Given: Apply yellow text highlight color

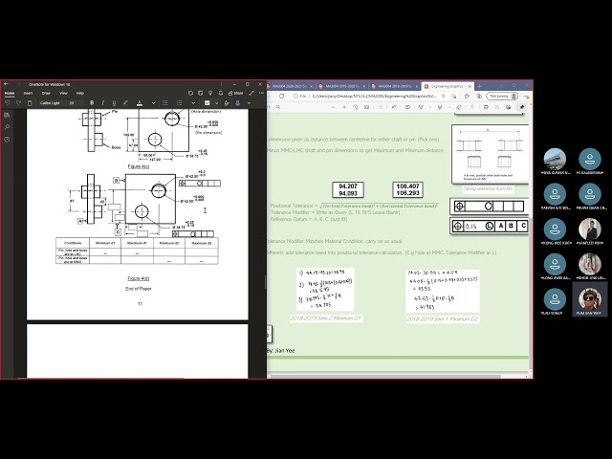Looking at the screenshot, I should pos(125,103).
